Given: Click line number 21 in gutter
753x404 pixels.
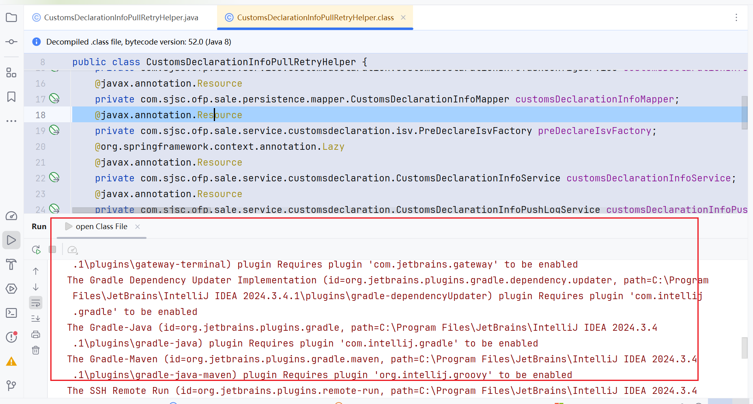Looking at the screenshot, I should (41, 162).
